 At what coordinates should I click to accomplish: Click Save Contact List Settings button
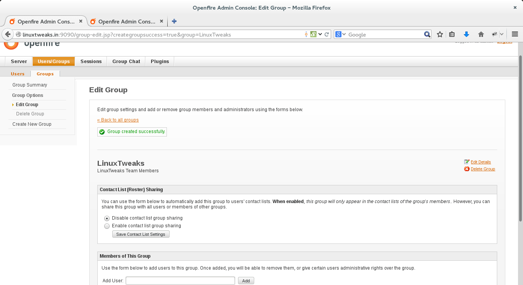tap(141, 234)
